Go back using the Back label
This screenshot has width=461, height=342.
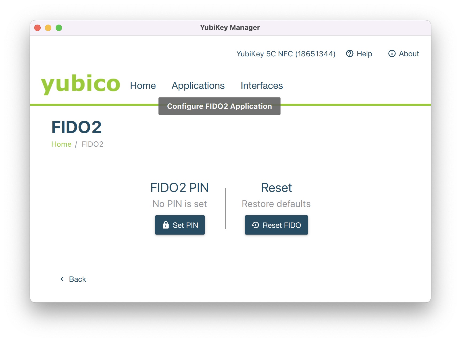click(78, 279)
